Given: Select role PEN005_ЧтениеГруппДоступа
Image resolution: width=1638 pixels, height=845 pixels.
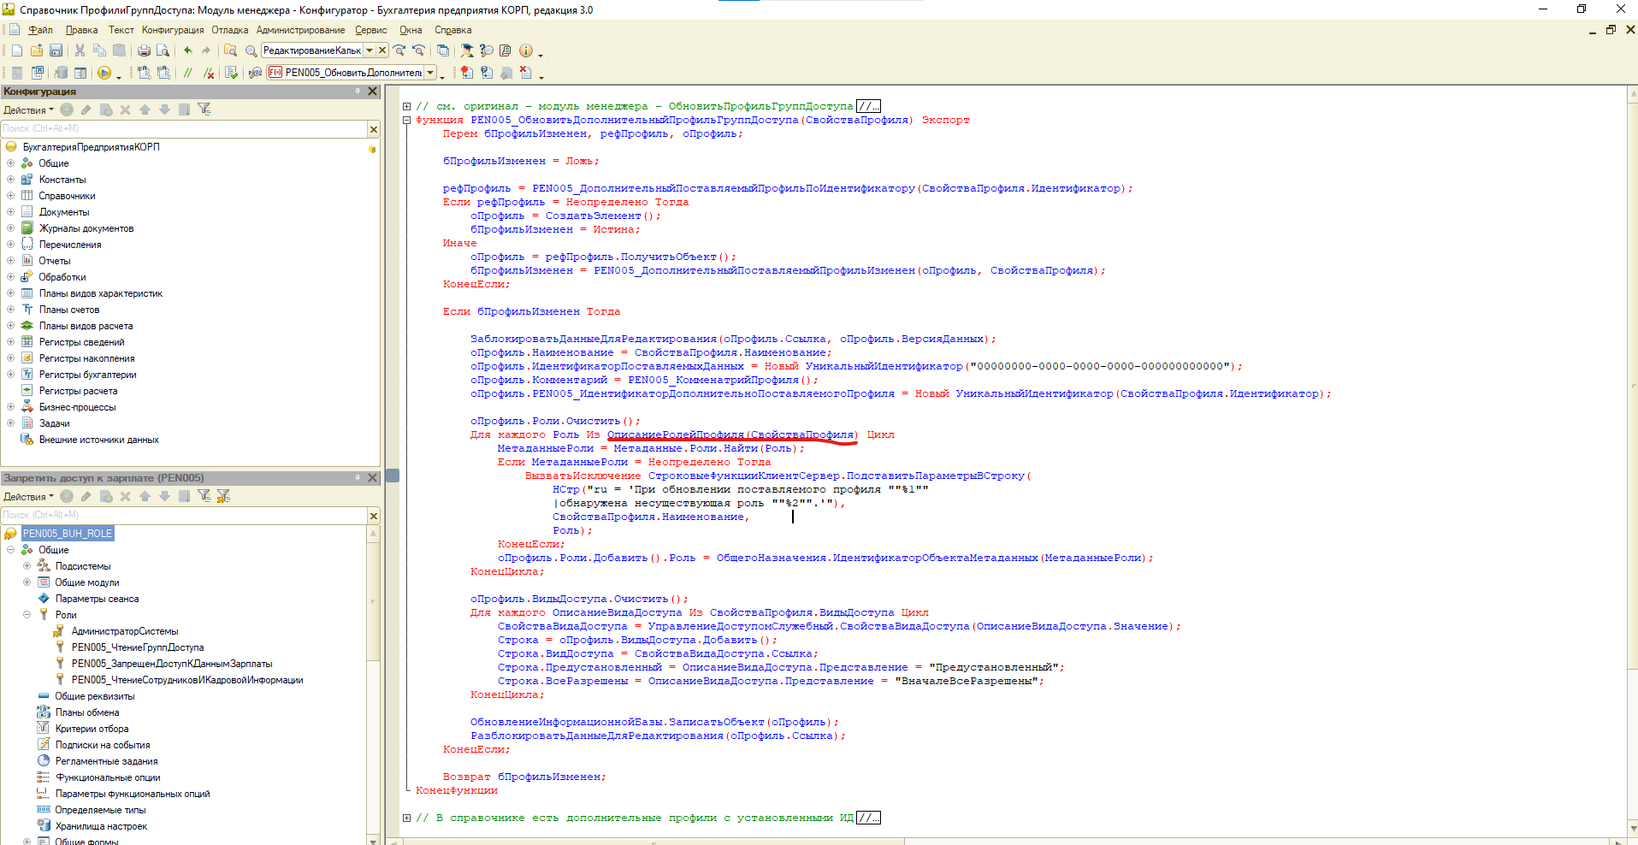Looking at the screenshot, I should click(x=138, y=647).
